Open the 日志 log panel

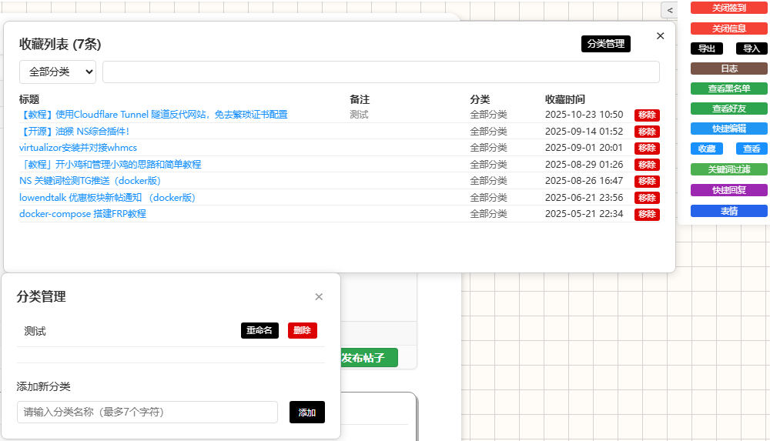pyautogui.click(x=728, y=68)
